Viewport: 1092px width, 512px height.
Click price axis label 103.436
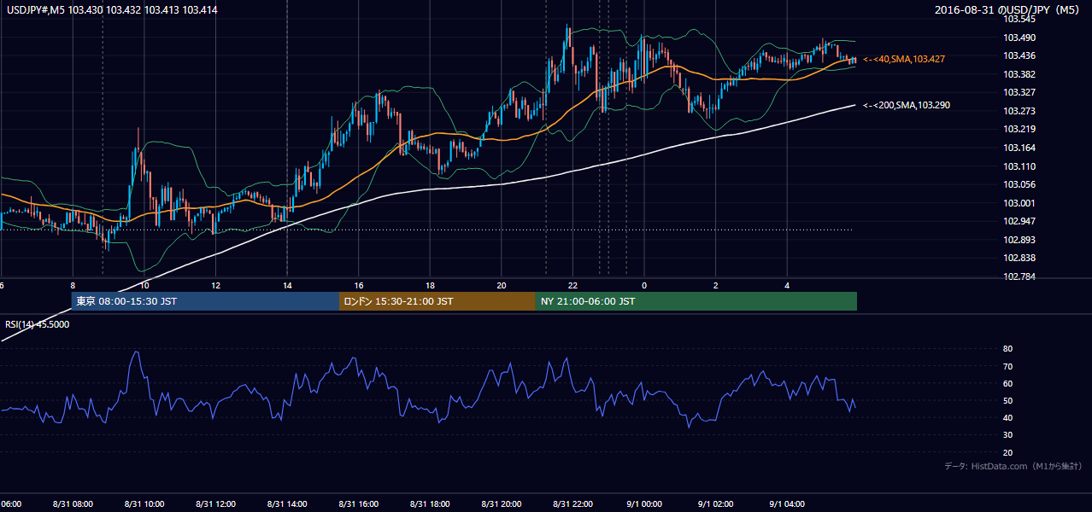(1019, 55)
